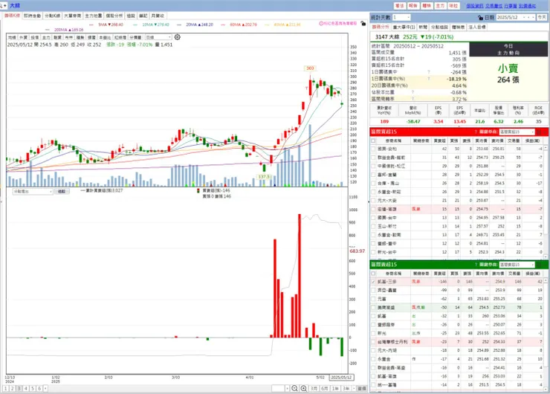Switch to 籌碼K線 tab
The width and height of the screenshot is (550, 394).
pyautogui.click(x=12, y=16)
